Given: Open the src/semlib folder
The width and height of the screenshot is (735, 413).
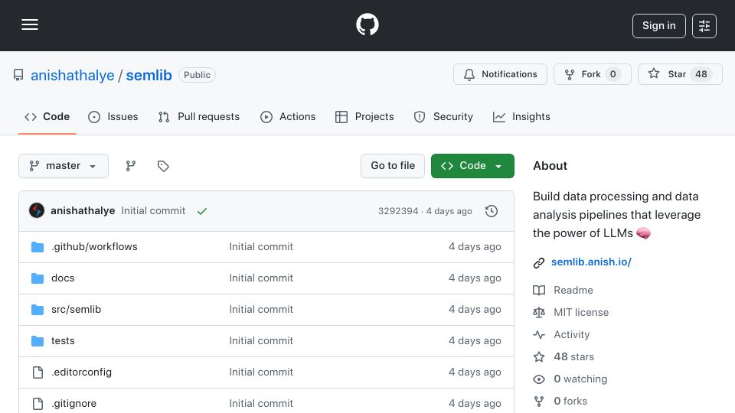Looking at the screenshot, I should 76,310.
